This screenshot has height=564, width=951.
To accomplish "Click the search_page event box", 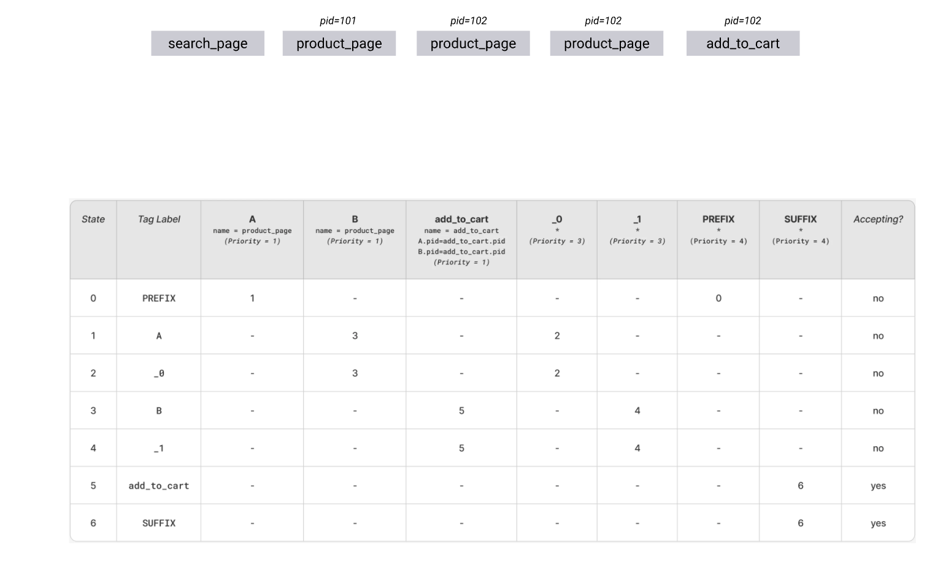I will pyautogui.click(x=207, y=44).
